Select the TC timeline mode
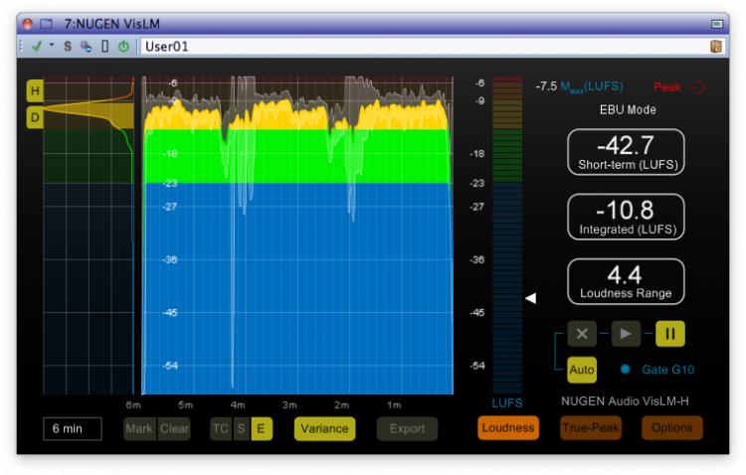The width and height of the screenshot is (746, 475). tap(221, 428)
